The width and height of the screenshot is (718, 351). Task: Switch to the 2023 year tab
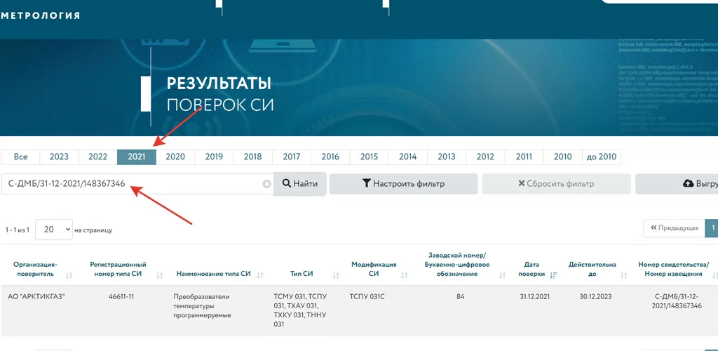pos(59,157)
